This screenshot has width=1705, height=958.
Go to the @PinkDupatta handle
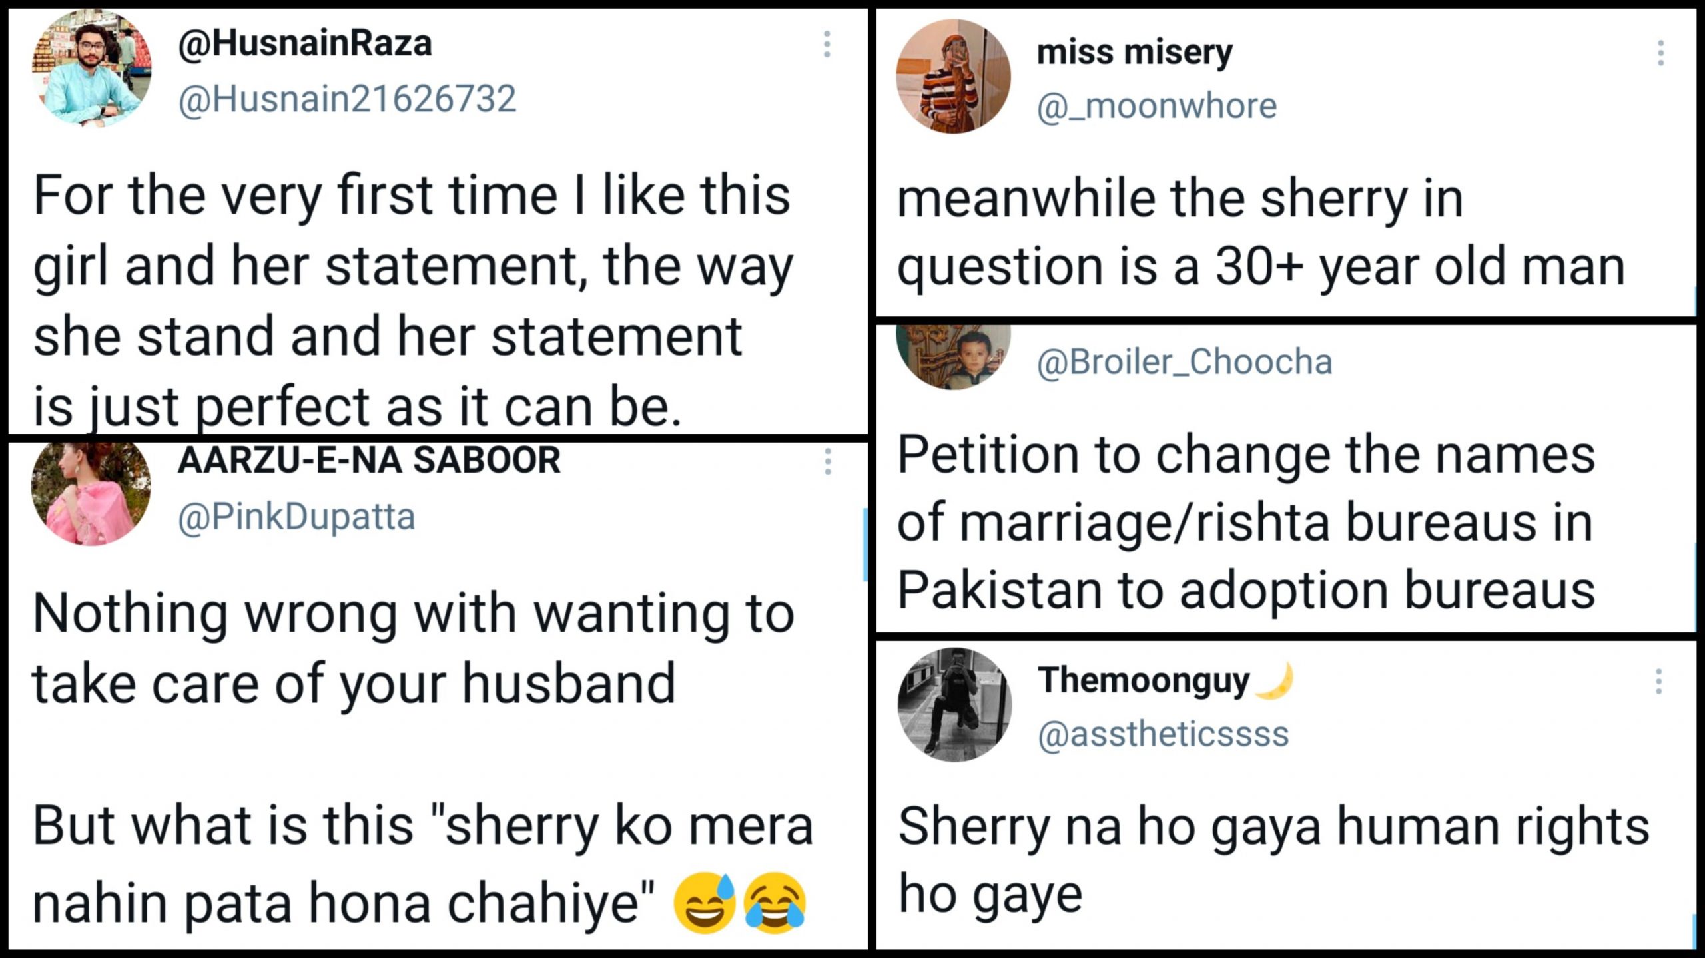pos(296,517)
